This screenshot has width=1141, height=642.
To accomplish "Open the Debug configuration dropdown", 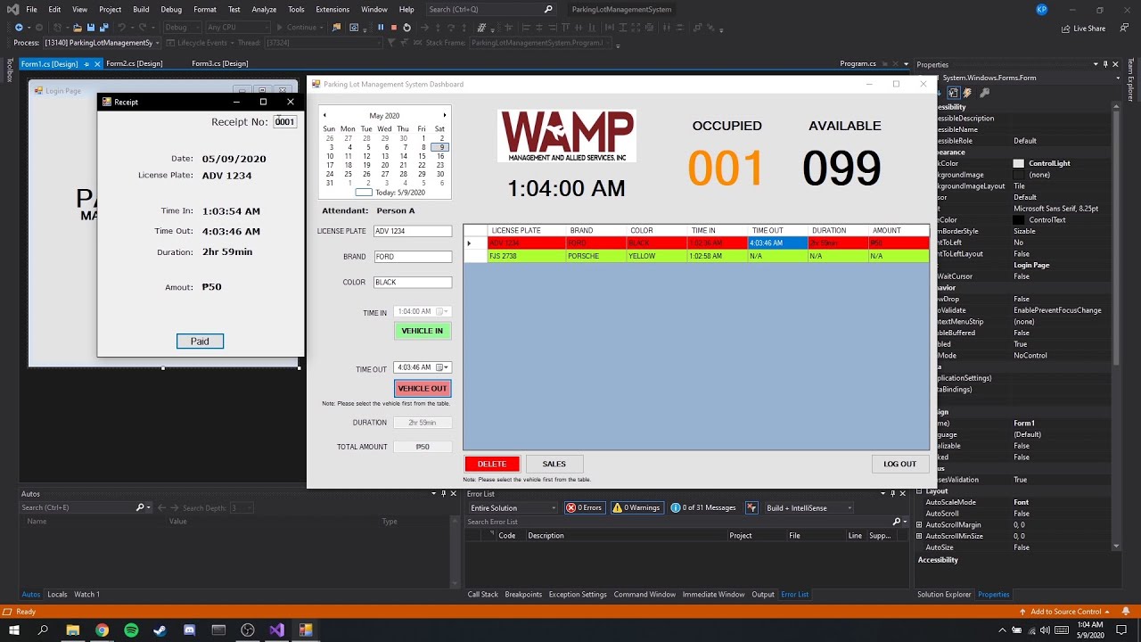I will tap(182, 28).
